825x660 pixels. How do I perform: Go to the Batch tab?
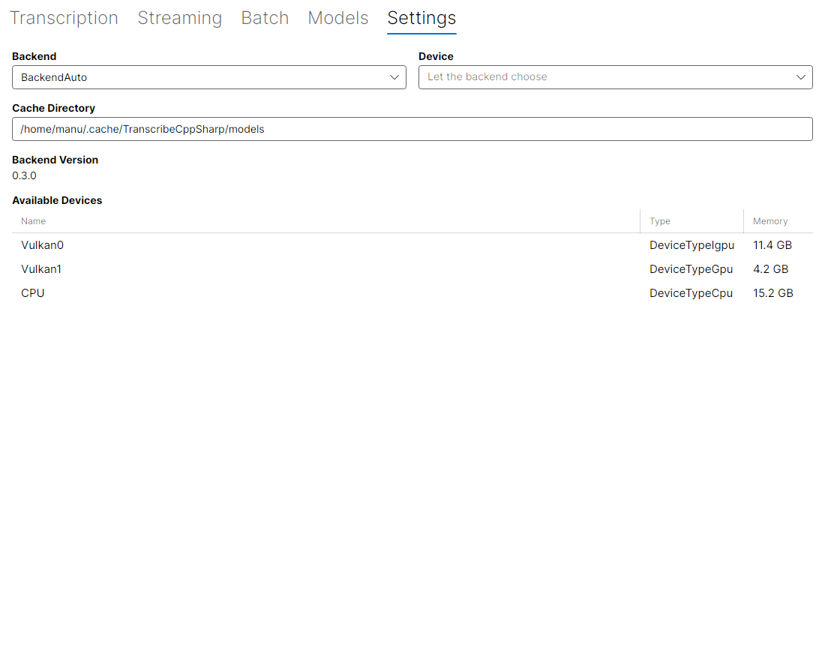point(265,18)
